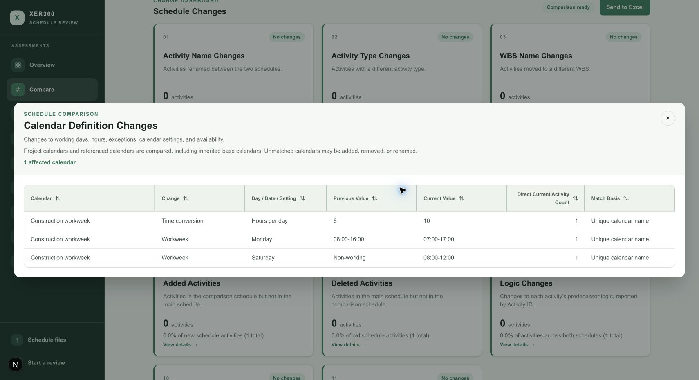Screen dimensions: 699x380
Task: View details for Logic Changes
Action: (517, 345)
